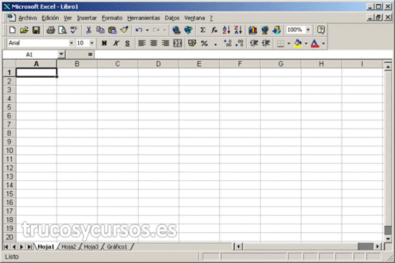Screen dimensions: 395x263
Task: Expand the font name dropdown
Action: pyautogui.click(x=72, y=43)
